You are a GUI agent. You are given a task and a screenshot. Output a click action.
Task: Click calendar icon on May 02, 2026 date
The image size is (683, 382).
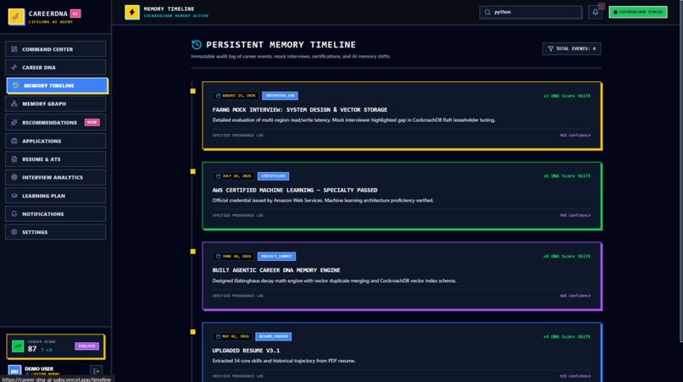[x=219, y=337]
